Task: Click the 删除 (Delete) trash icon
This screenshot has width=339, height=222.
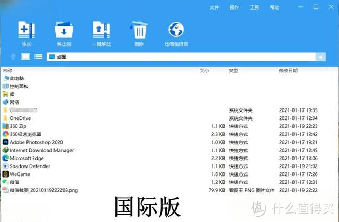Action: [x=139, y=30]
